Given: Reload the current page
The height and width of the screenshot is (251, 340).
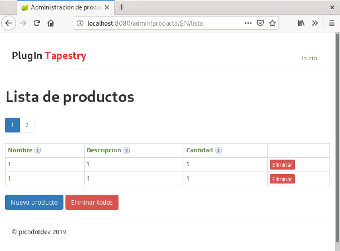Looking at the screenshot, I should [x=37, y=23].
